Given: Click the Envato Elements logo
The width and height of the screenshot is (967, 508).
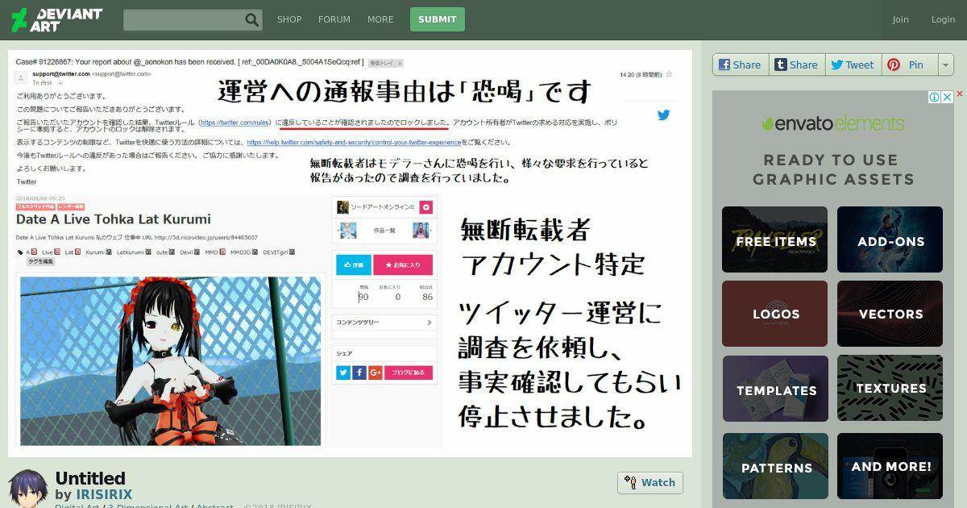Looking at the screenshot, I should tap(833, 123).
